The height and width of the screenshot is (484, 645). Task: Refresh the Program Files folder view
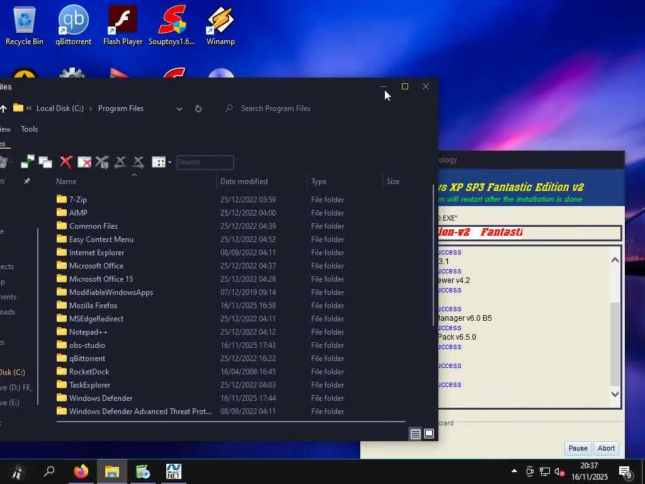[198, 108]
